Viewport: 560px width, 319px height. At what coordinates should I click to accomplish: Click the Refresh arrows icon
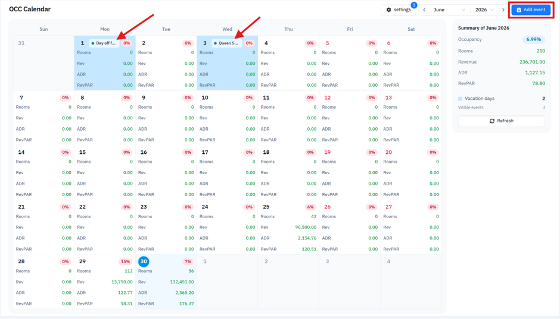[491, 121]
